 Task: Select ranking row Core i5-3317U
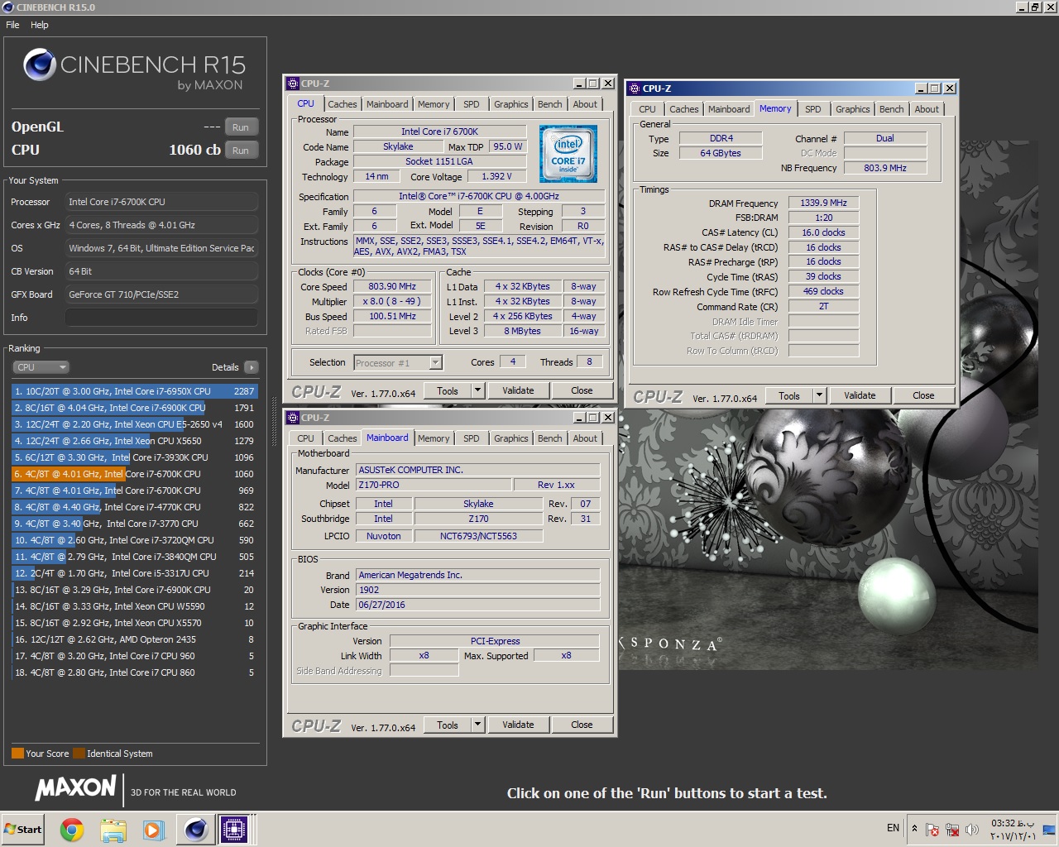[135, 573]
